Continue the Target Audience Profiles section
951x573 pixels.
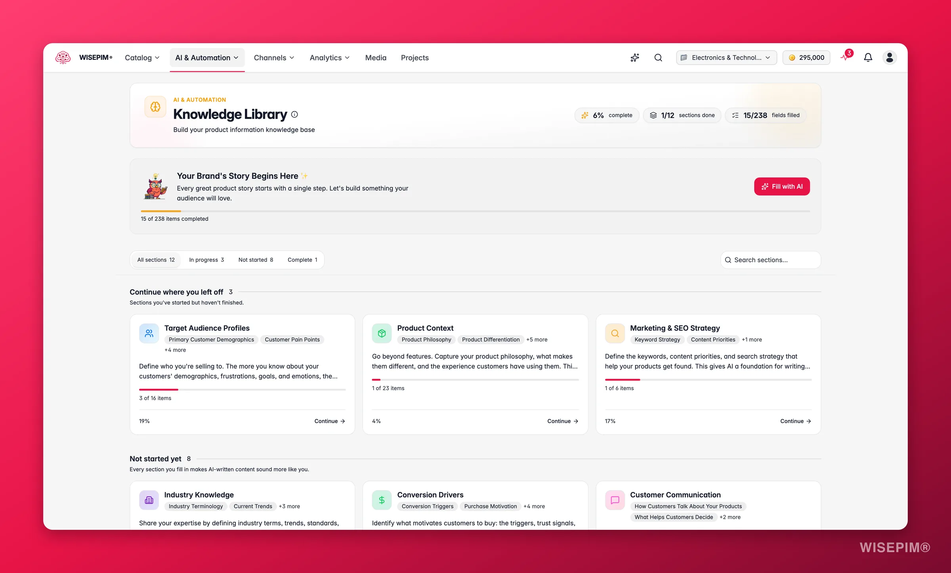point(330,421)
